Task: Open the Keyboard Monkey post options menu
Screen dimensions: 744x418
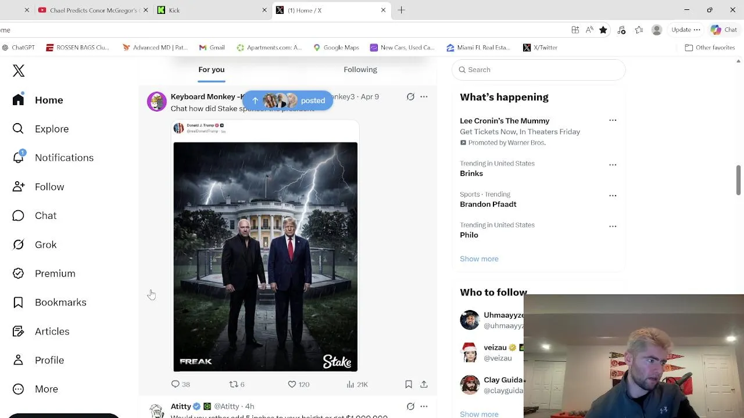Action: [424, 97]
